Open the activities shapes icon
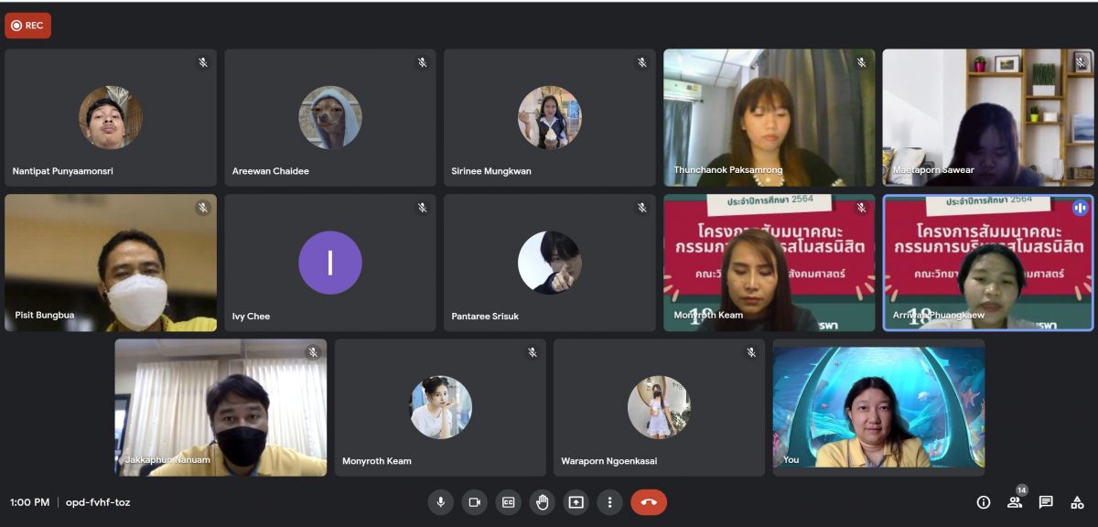1098x527 pixels. 1077,502
